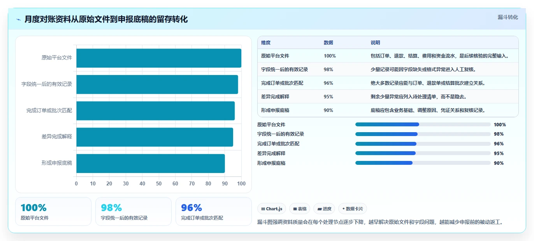Click the 形成申报底稿 table cell

pyautogui.click(x=275, y=110)
